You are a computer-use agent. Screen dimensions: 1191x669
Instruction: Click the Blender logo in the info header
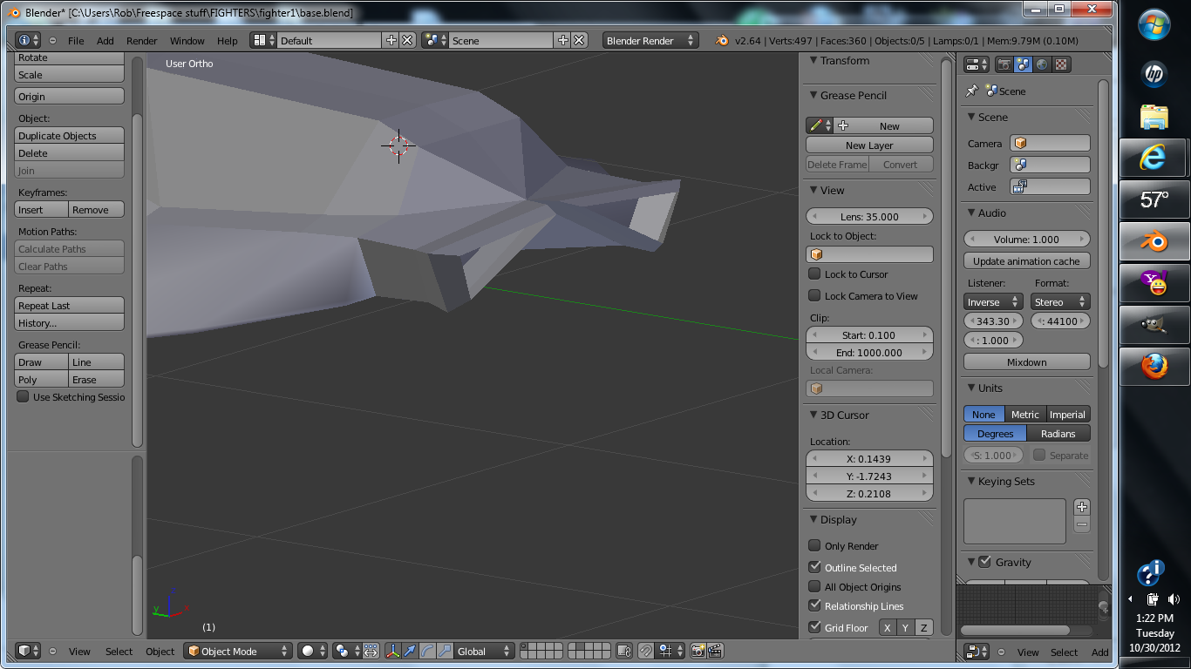click(x=722, y=40)
